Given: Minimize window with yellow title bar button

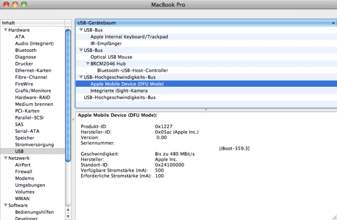Looking at the screenshot, I should [15, 4].
